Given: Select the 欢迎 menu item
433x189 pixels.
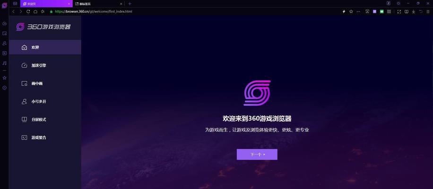Looking at the screenshot, I should (45, 47).
